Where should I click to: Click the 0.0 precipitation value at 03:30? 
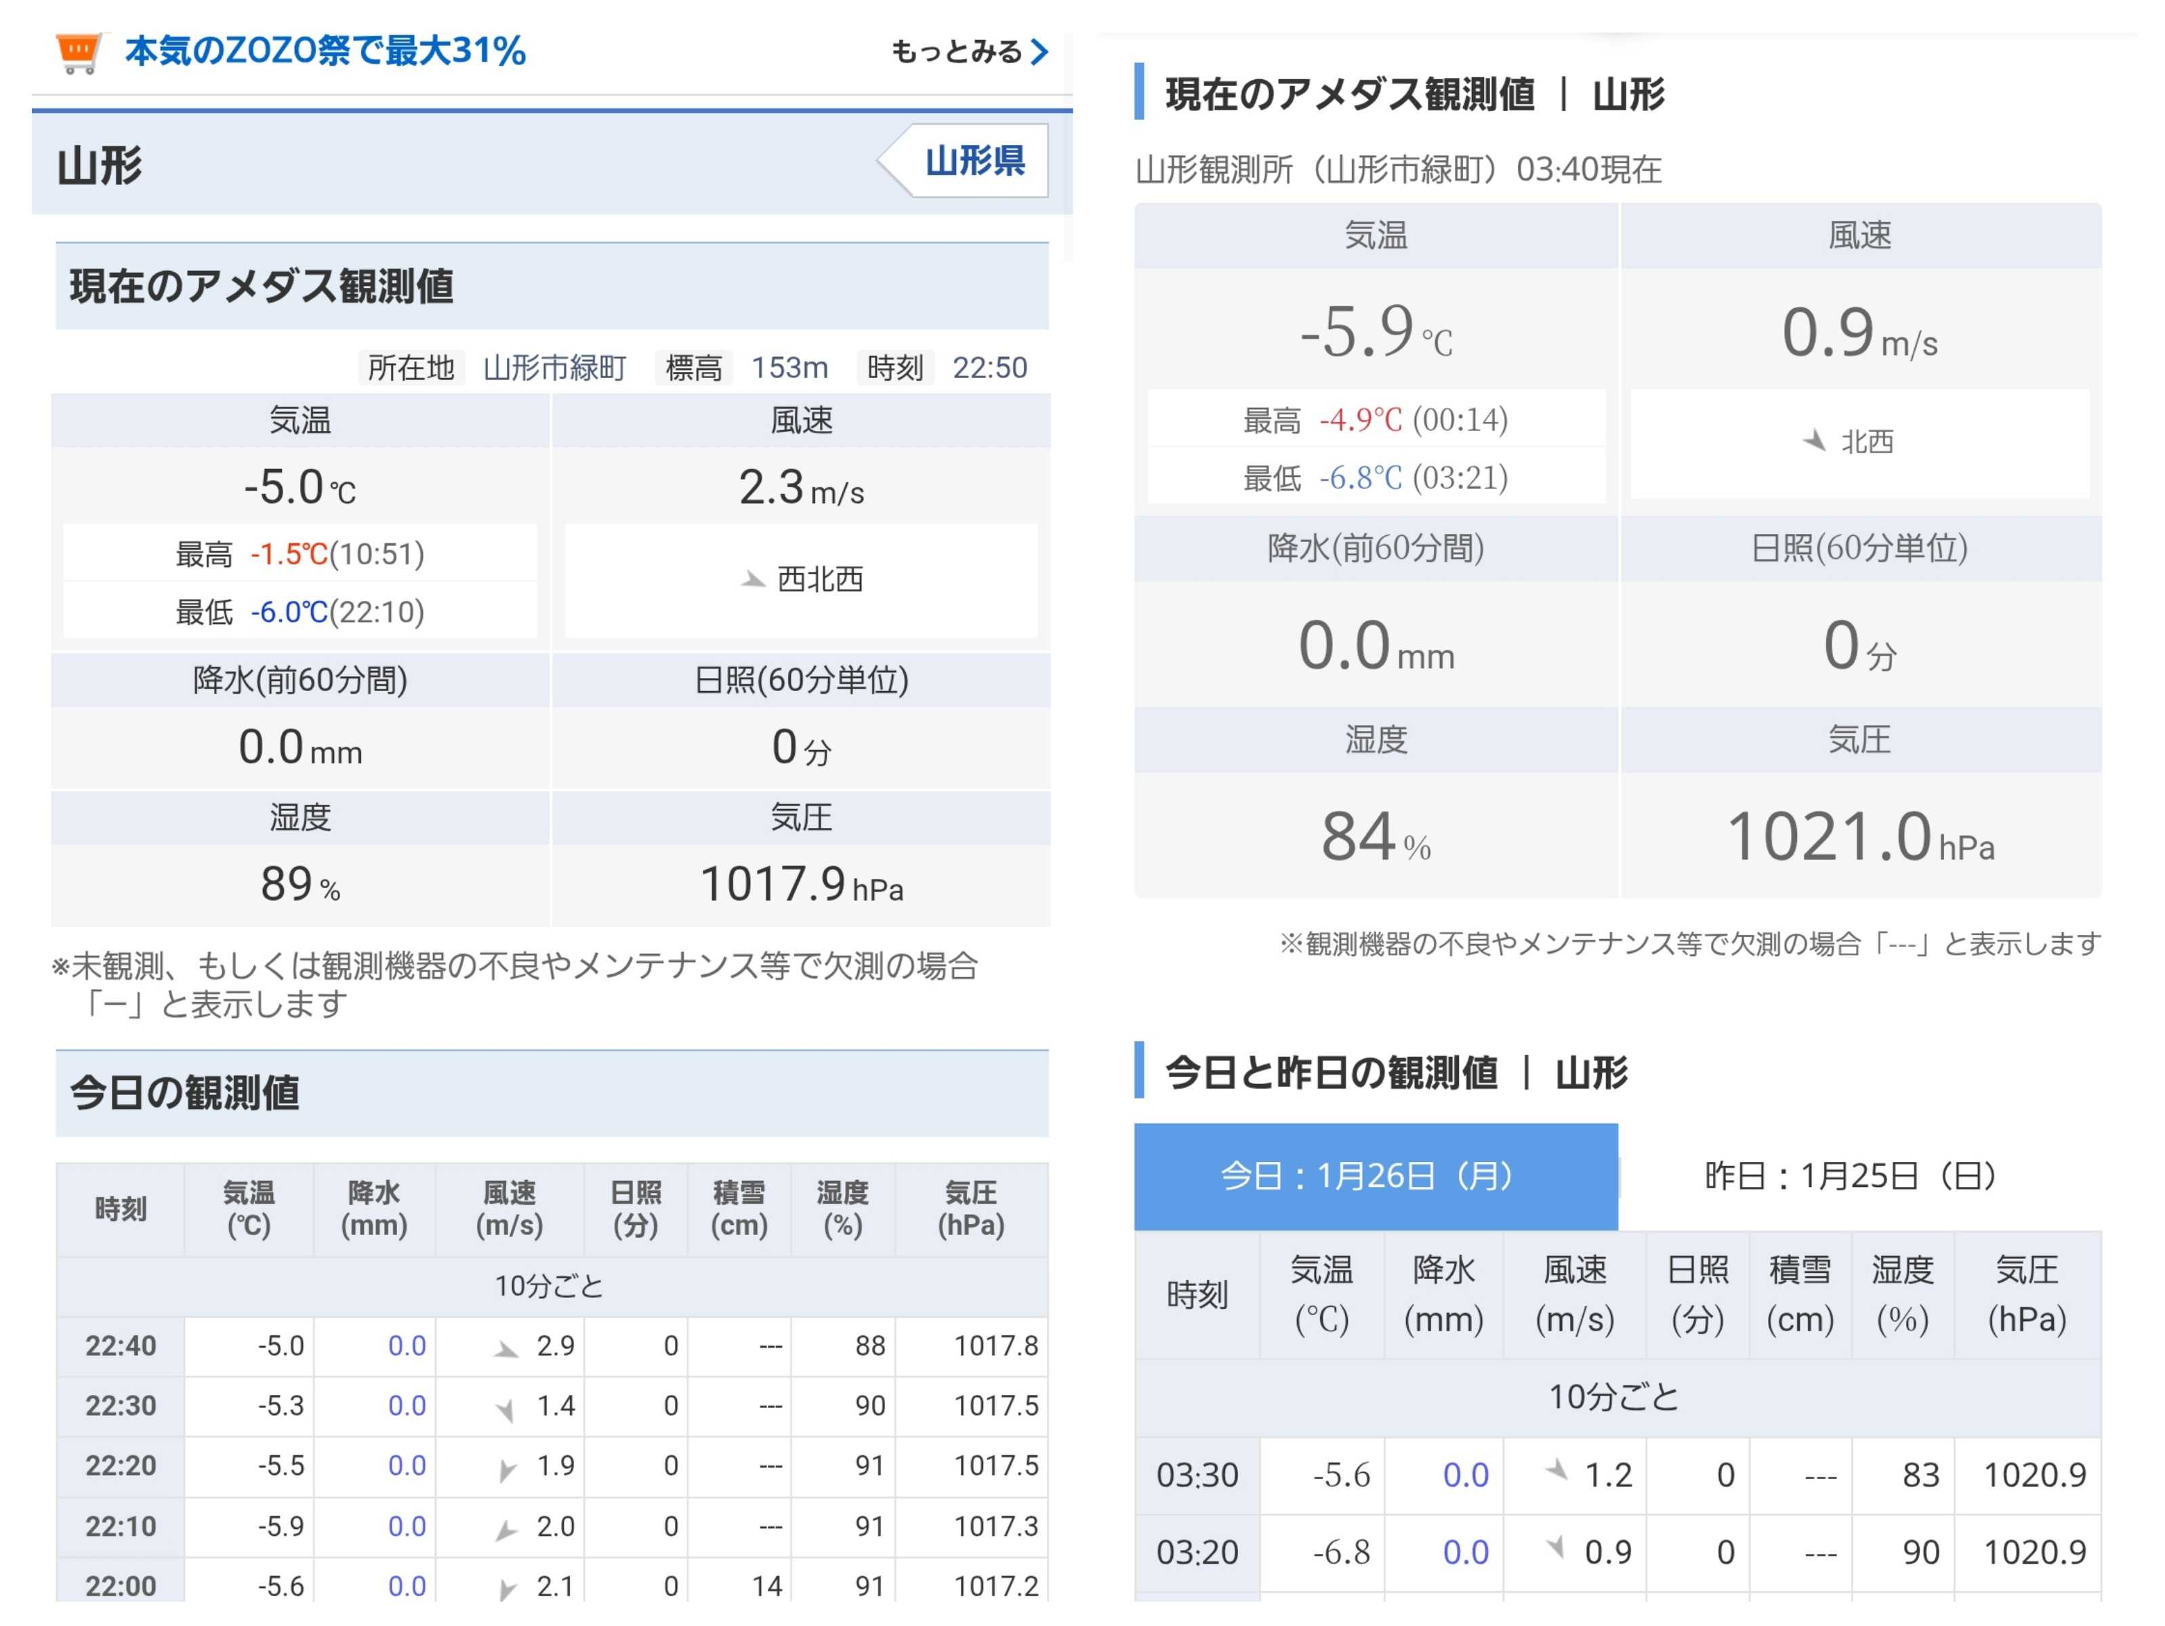1465,1474
